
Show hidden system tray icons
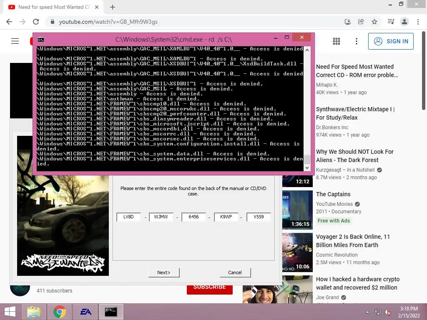(367, 312)
